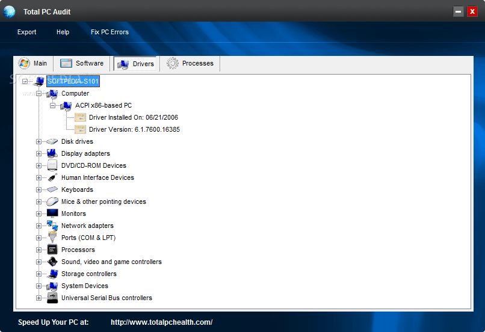The height and width of the screenshot is (332, 485).
Task: Switch to the Processes tab
Action: click(x=190, y=63)
